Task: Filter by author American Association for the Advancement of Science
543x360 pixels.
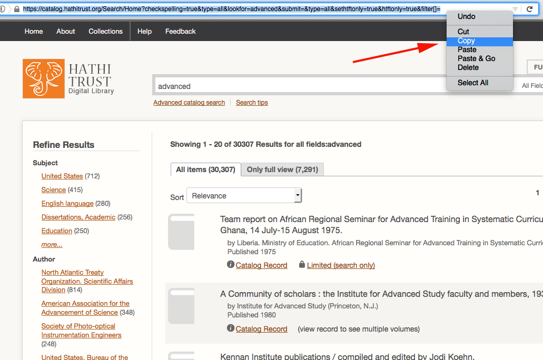Action: pyautogui.click(x=85, y=308)
